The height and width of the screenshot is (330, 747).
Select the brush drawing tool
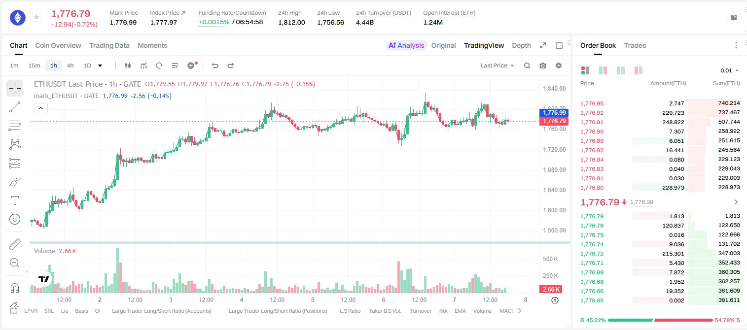15,182
